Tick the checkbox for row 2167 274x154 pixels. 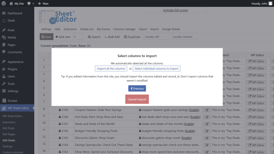click(x=53, y=124)
